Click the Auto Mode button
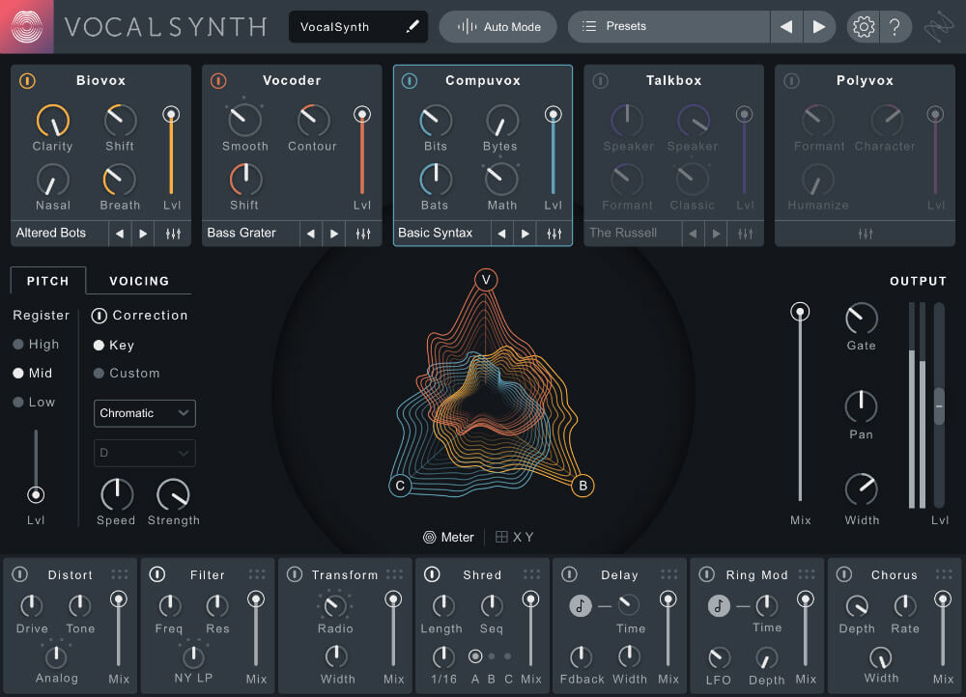The image size is (966, 697). tap(497, 26)
